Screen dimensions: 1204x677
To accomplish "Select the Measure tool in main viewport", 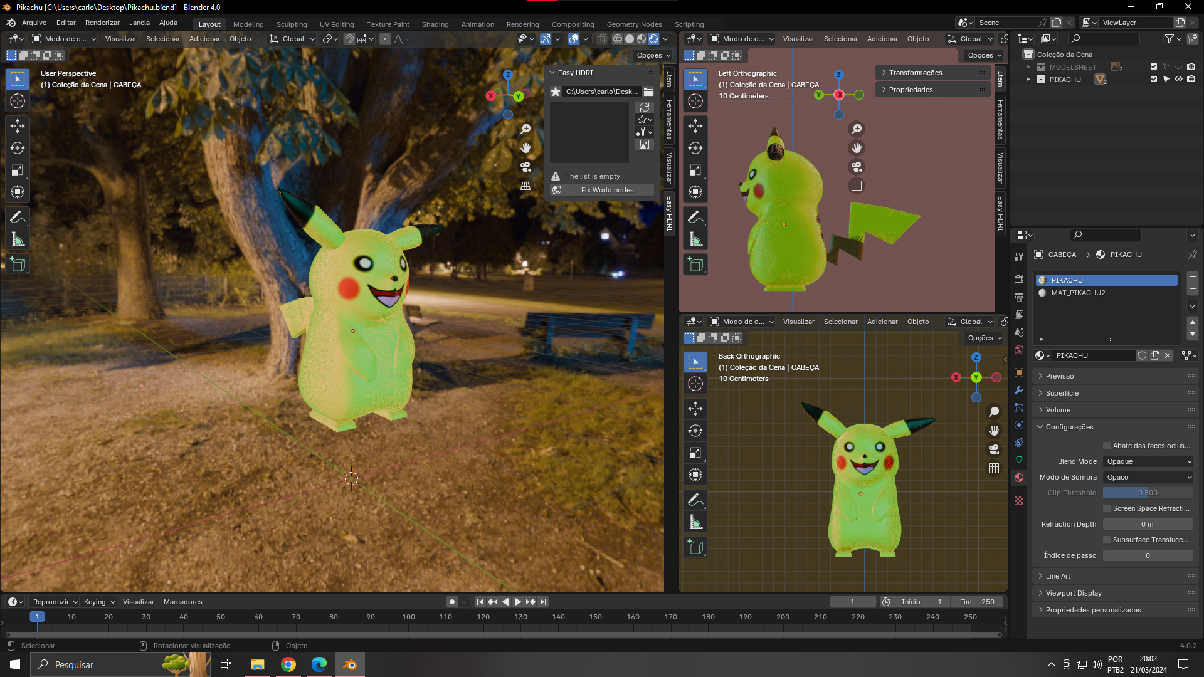I will (18, 239).
